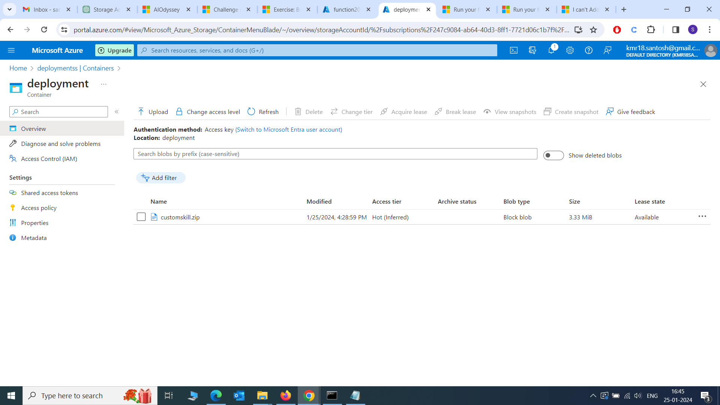Open Access Control (IAM) menu item
Viewport: 720px width, 405px height.
[x=49, y=159]
